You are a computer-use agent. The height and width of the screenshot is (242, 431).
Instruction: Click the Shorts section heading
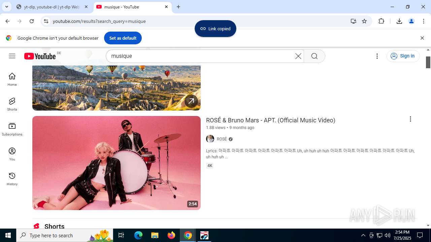coord(54,227)
